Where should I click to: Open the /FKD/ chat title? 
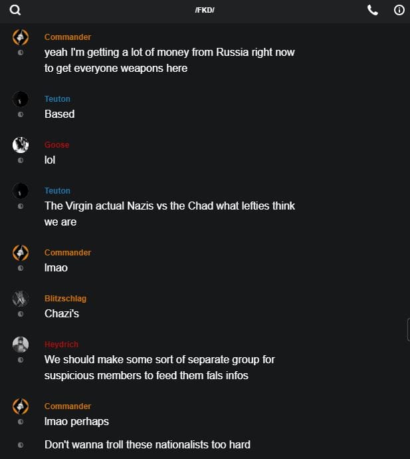pyautogui.click(x=205, y=10)
